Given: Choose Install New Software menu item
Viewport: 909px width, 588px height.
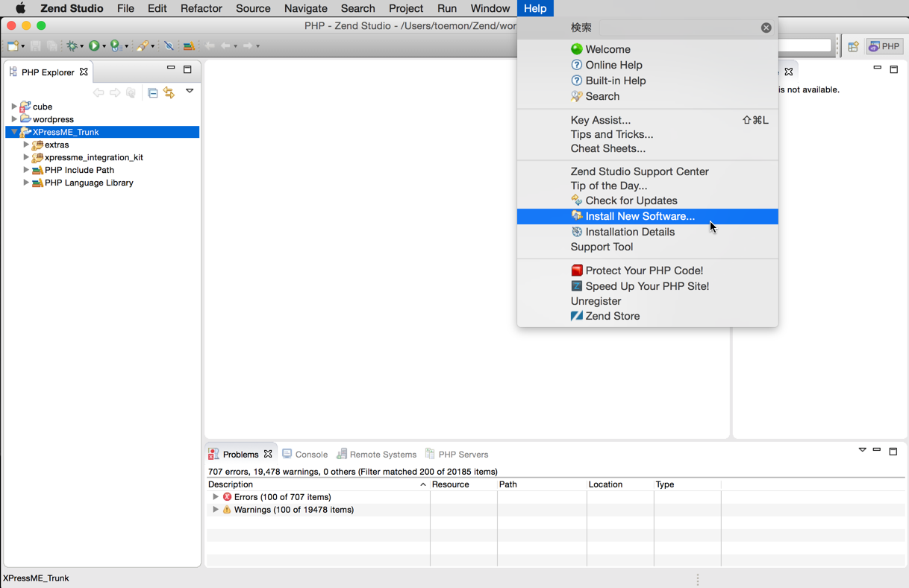Looking at the screenshot, I should 647,216.
